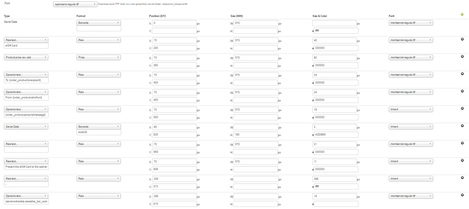This screenshot has width=469, height=209.
Task: Click the Y position field containing 625
Action: (174, 135)
